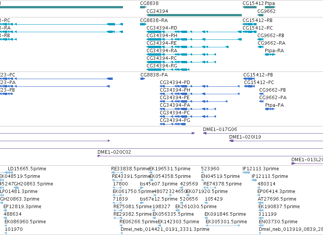Select BAC clone DME1-020I19

click(x=245, y=137)
